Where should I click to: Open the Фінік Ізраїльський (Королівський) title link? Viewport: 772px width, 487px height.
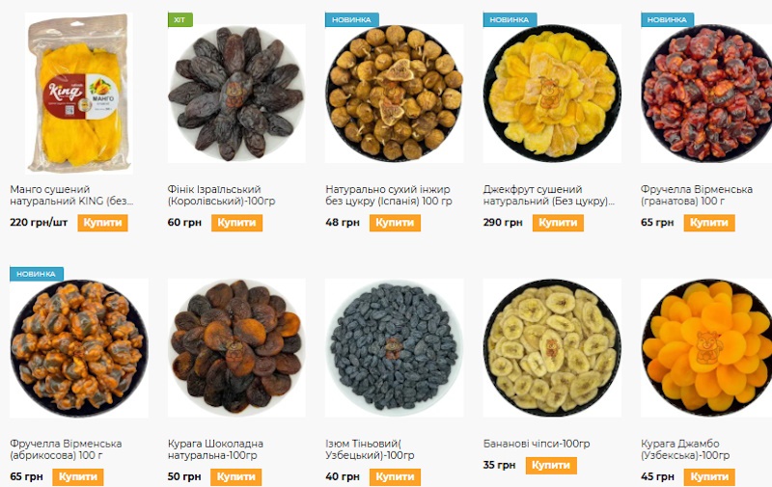[x=222, y=196]
